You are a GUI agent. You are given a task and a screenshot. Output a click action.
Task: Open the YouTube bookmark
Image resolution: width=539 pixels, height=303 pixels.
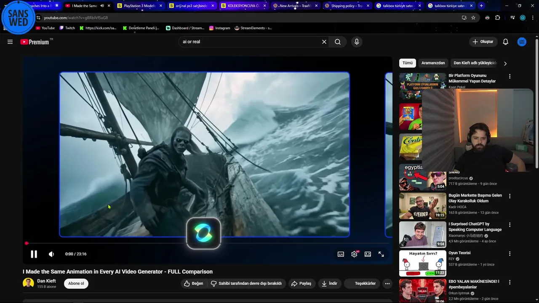[45, 28]
